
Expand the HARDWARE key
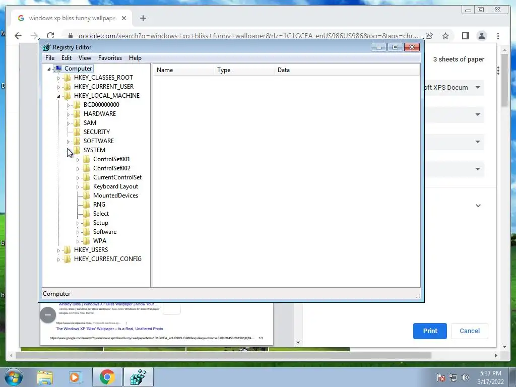click(68, 114)
